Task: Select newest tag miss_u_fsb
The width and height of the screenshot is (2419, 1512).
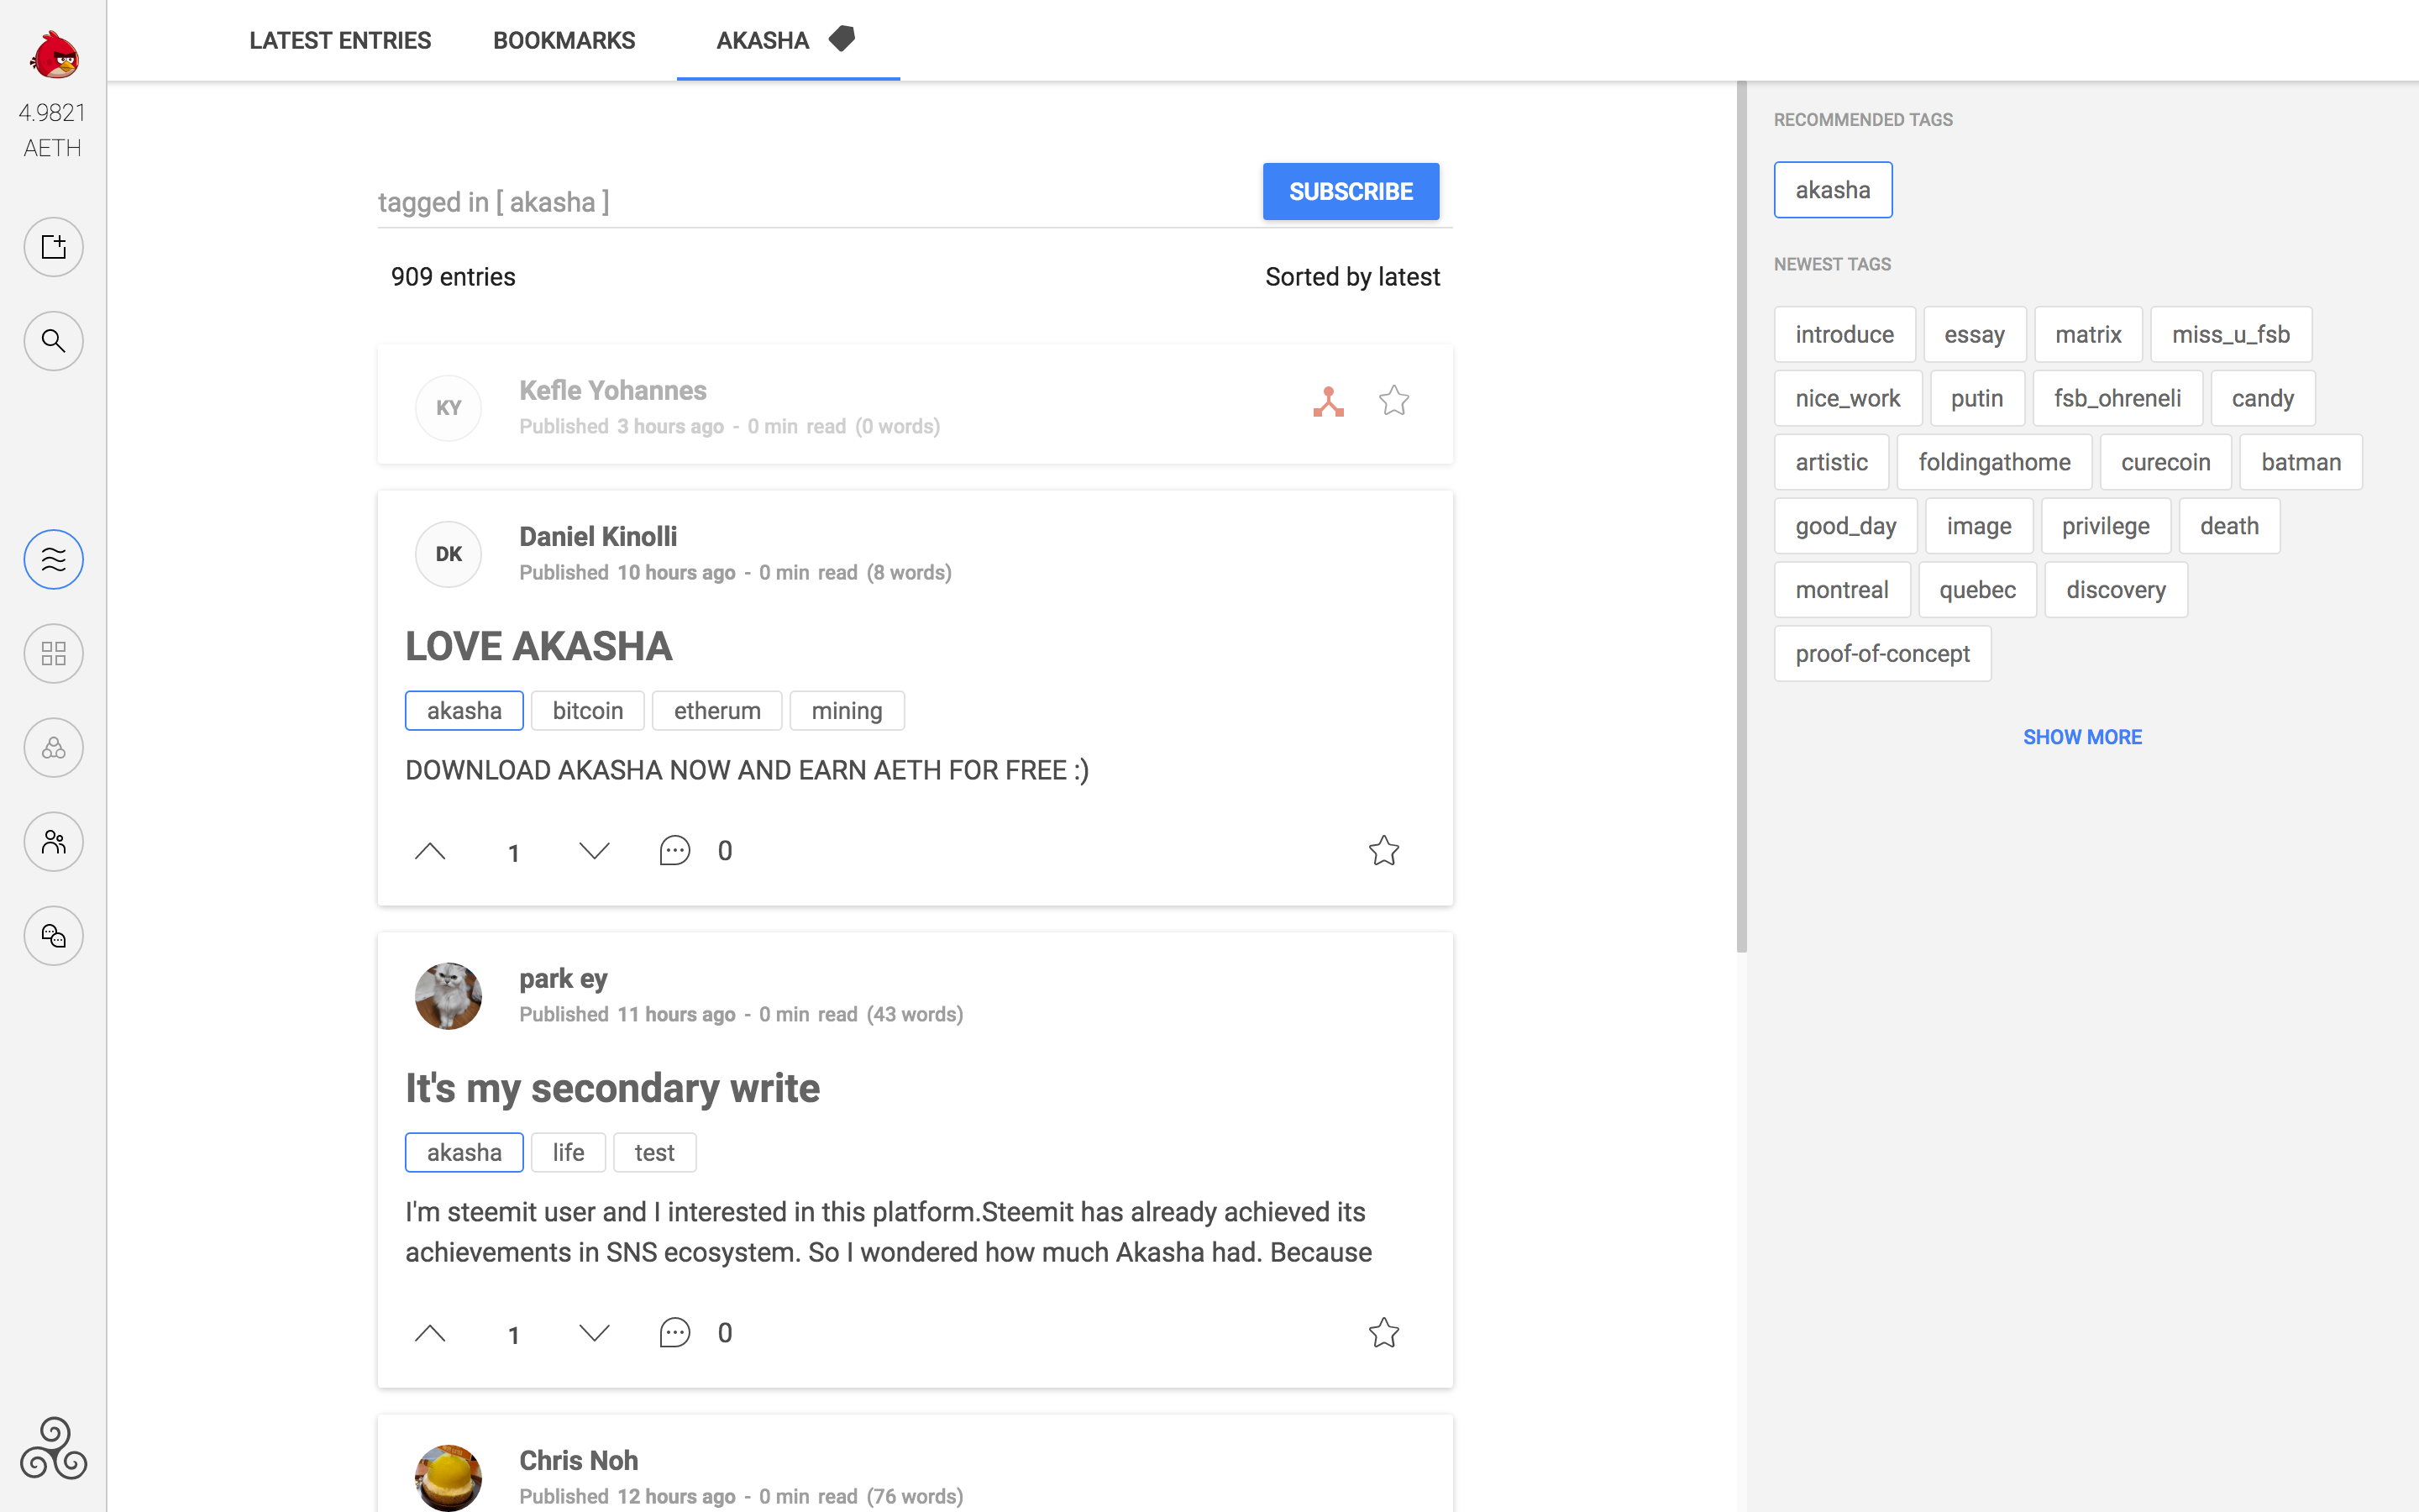Action: pyautogui.click(x=2231, y=334)
